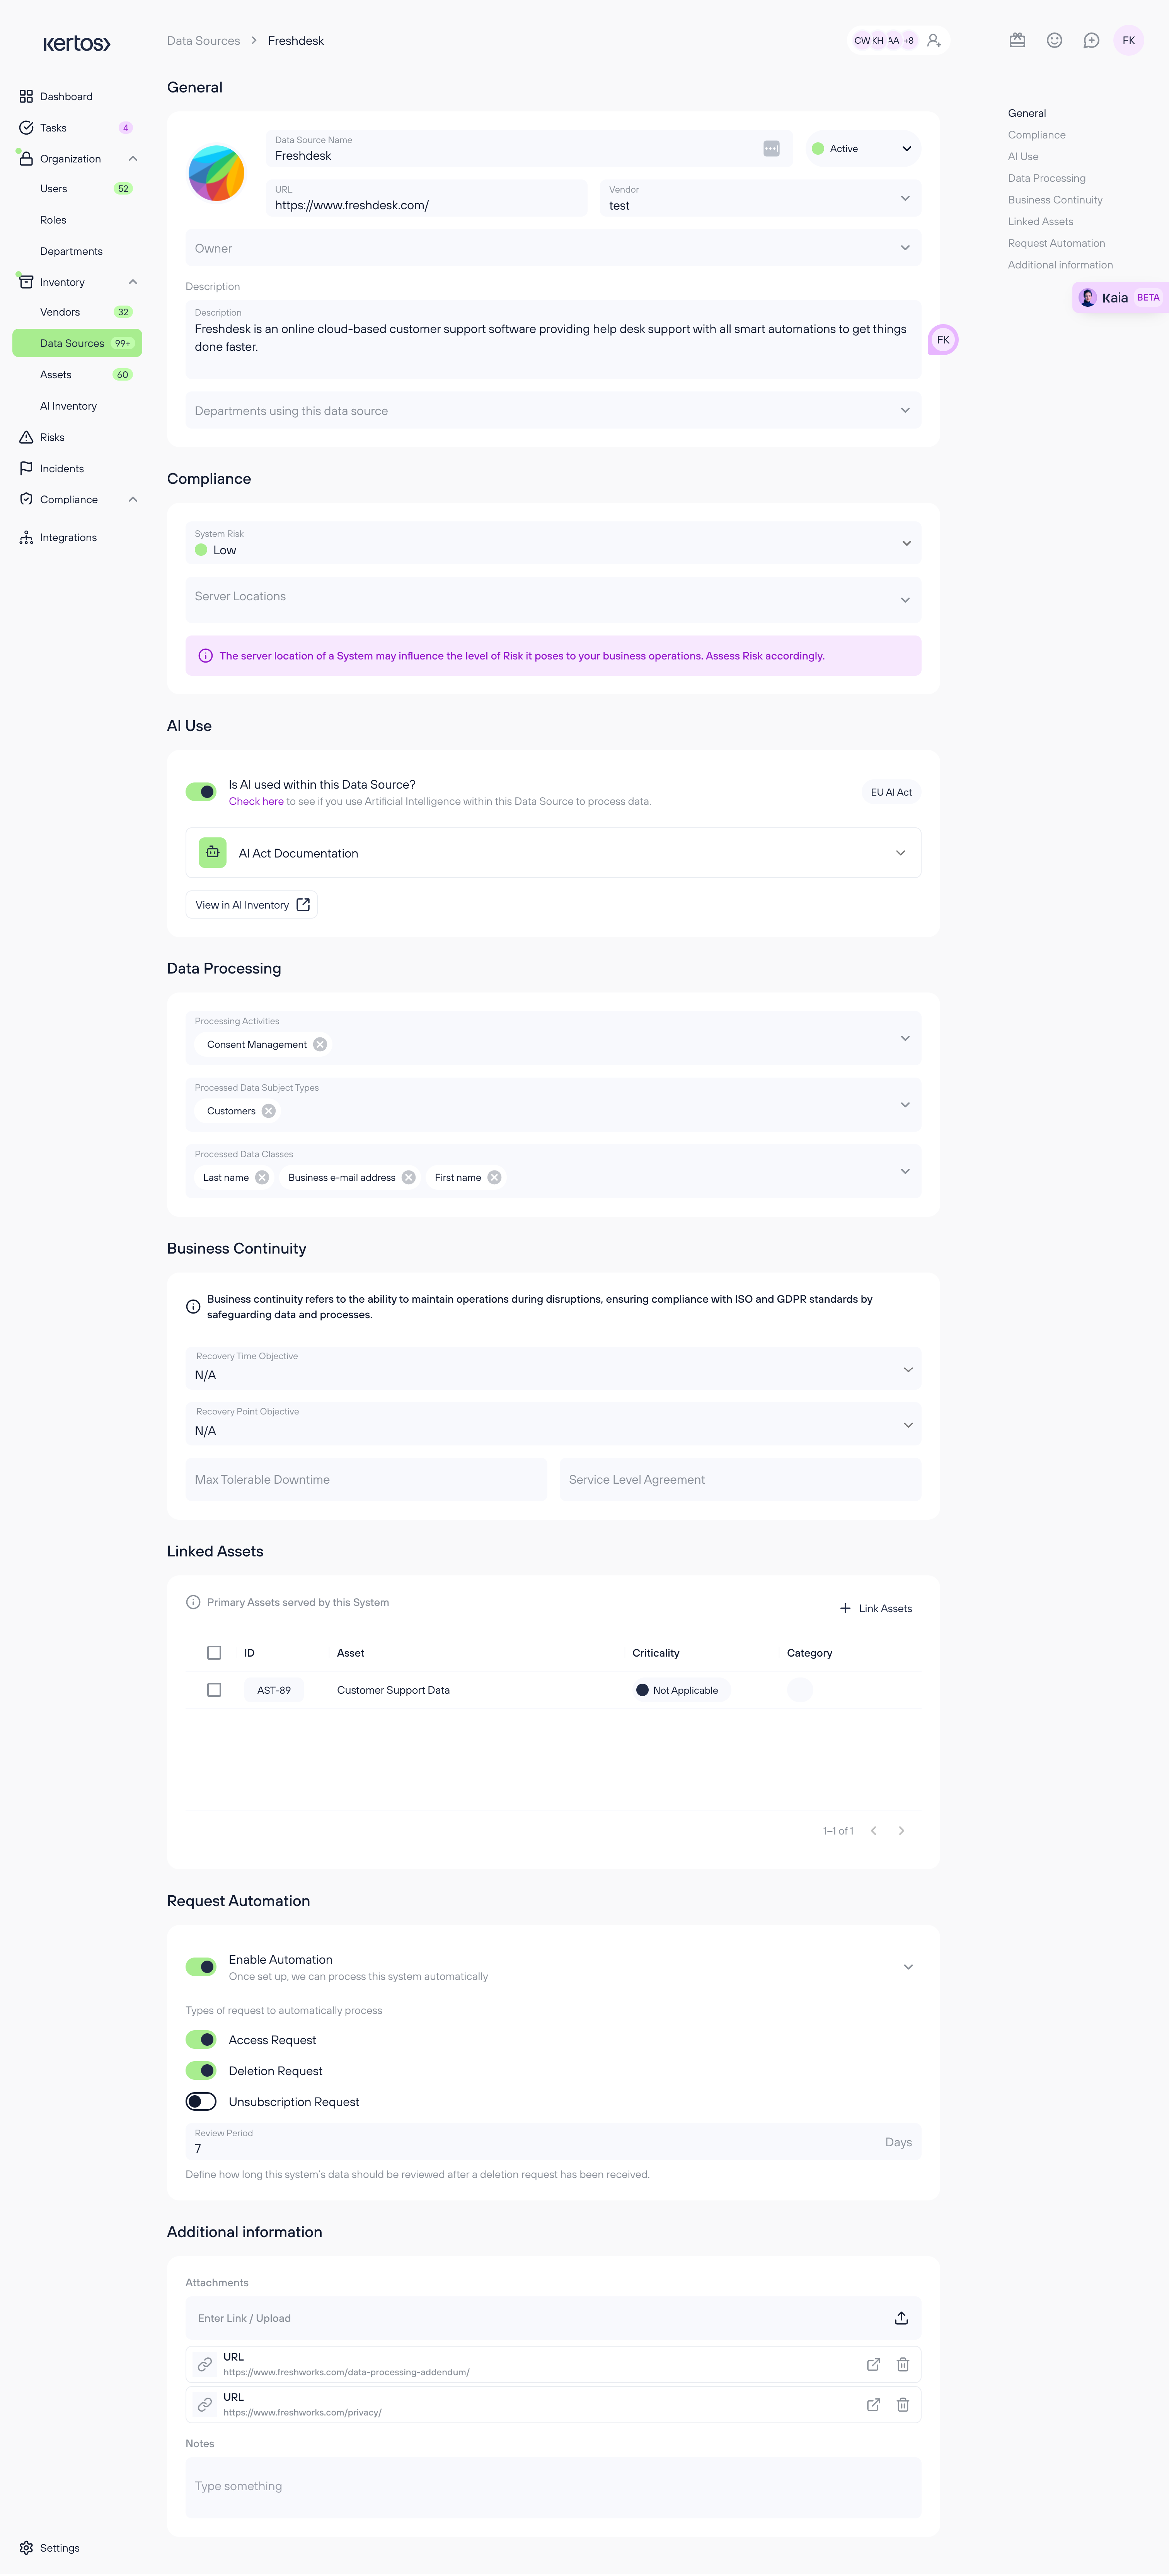The width and height of the screenshot is (1169, 2576).
Task: Remove Consent Management chip
Action: (320, 1044)
